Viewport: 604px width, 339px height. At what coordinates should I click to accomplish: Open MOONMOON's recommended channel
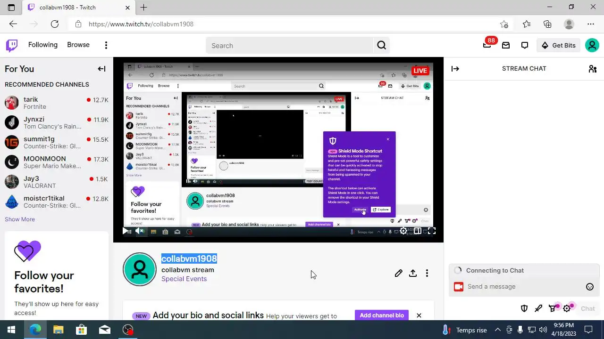(x=57, y=162)
